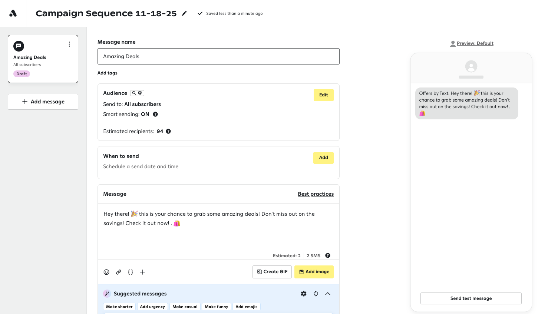Image resolution: width=558 pixels, height=314 pixels.
Task: Insert personalization variable with curly braces icon
Action: 131,272
